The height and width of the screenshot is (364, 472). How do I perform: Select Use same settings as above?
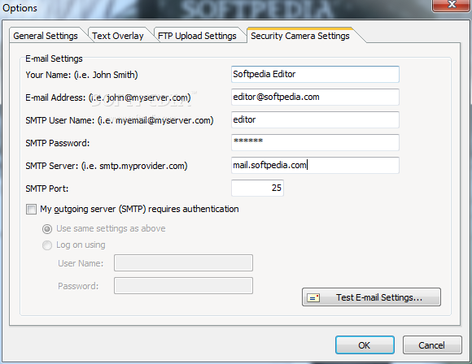coord(47,229)
